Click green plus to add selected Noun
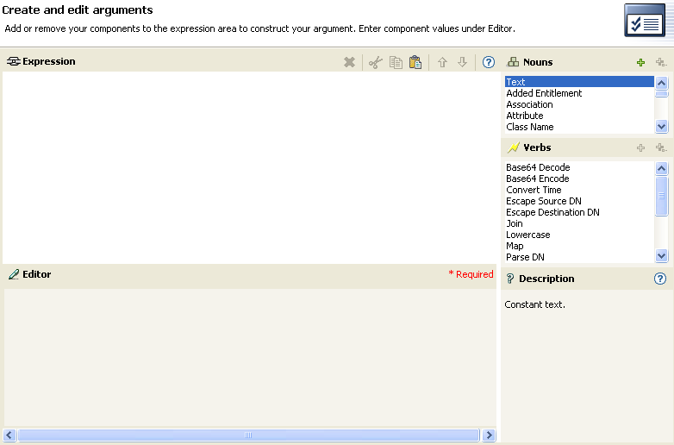 pos(640,63)
